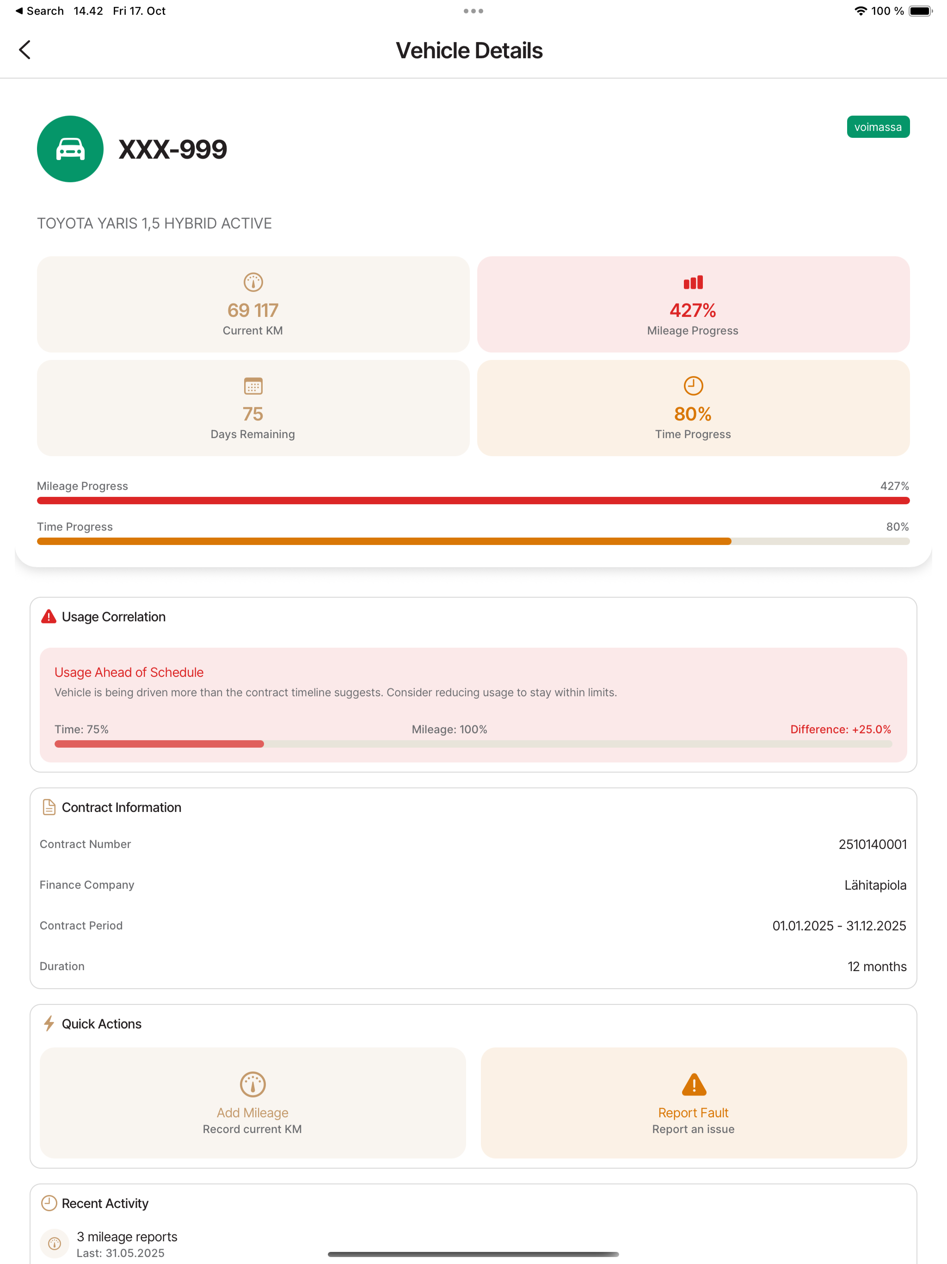Screen dimensions: 947x1264
Task: Tap TOYOTA YARIS 1,5 HYBRID ACTIVE text
Action: coord(154,223)
